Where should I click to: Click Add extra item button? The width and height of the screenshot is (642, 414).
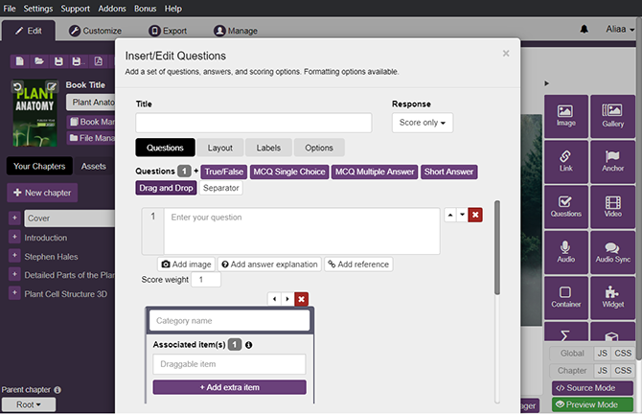pos(229,387)
